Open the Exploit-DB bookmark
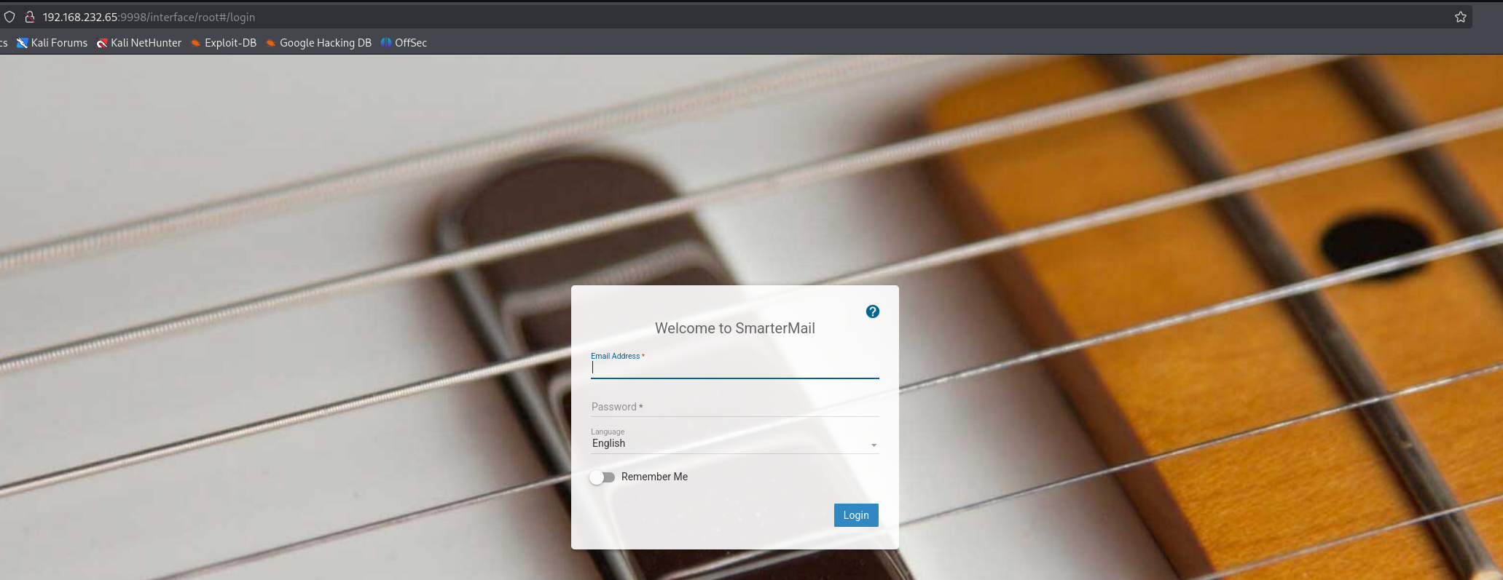Screen dimensions: 1503x580 point(224,43)
